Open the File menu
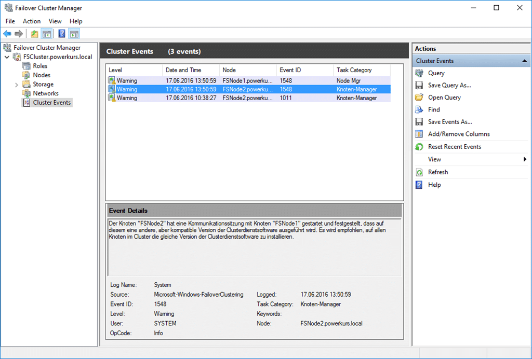This screenshot has height=359, width=532. click(10, 21)
